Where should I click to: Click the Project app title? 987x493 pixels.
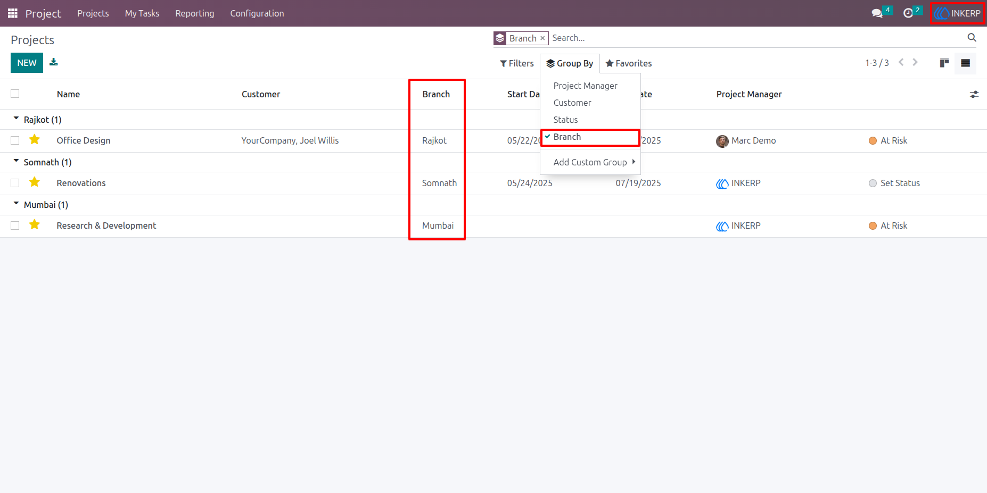[x=43, y=13]
